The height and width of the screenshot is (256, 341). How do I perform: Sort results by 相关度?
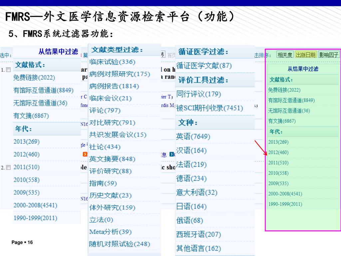[x=285, y=55]
